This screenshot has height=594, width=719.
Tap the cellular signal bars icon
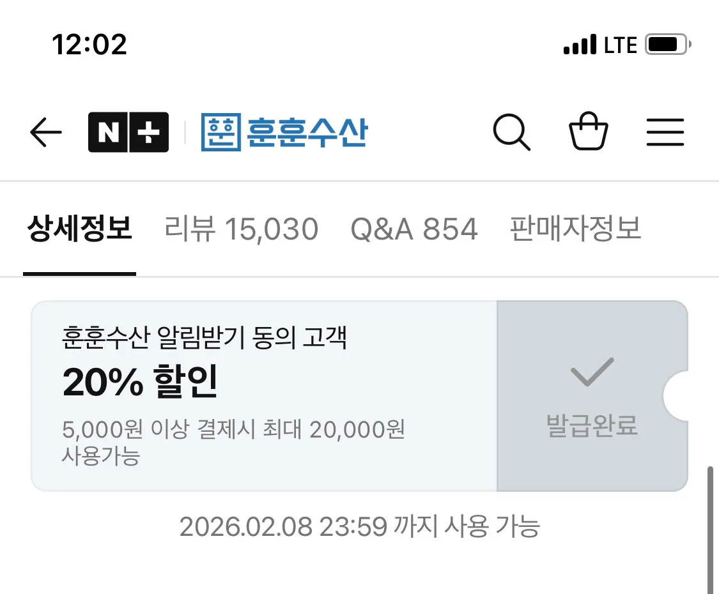[580, 46]
